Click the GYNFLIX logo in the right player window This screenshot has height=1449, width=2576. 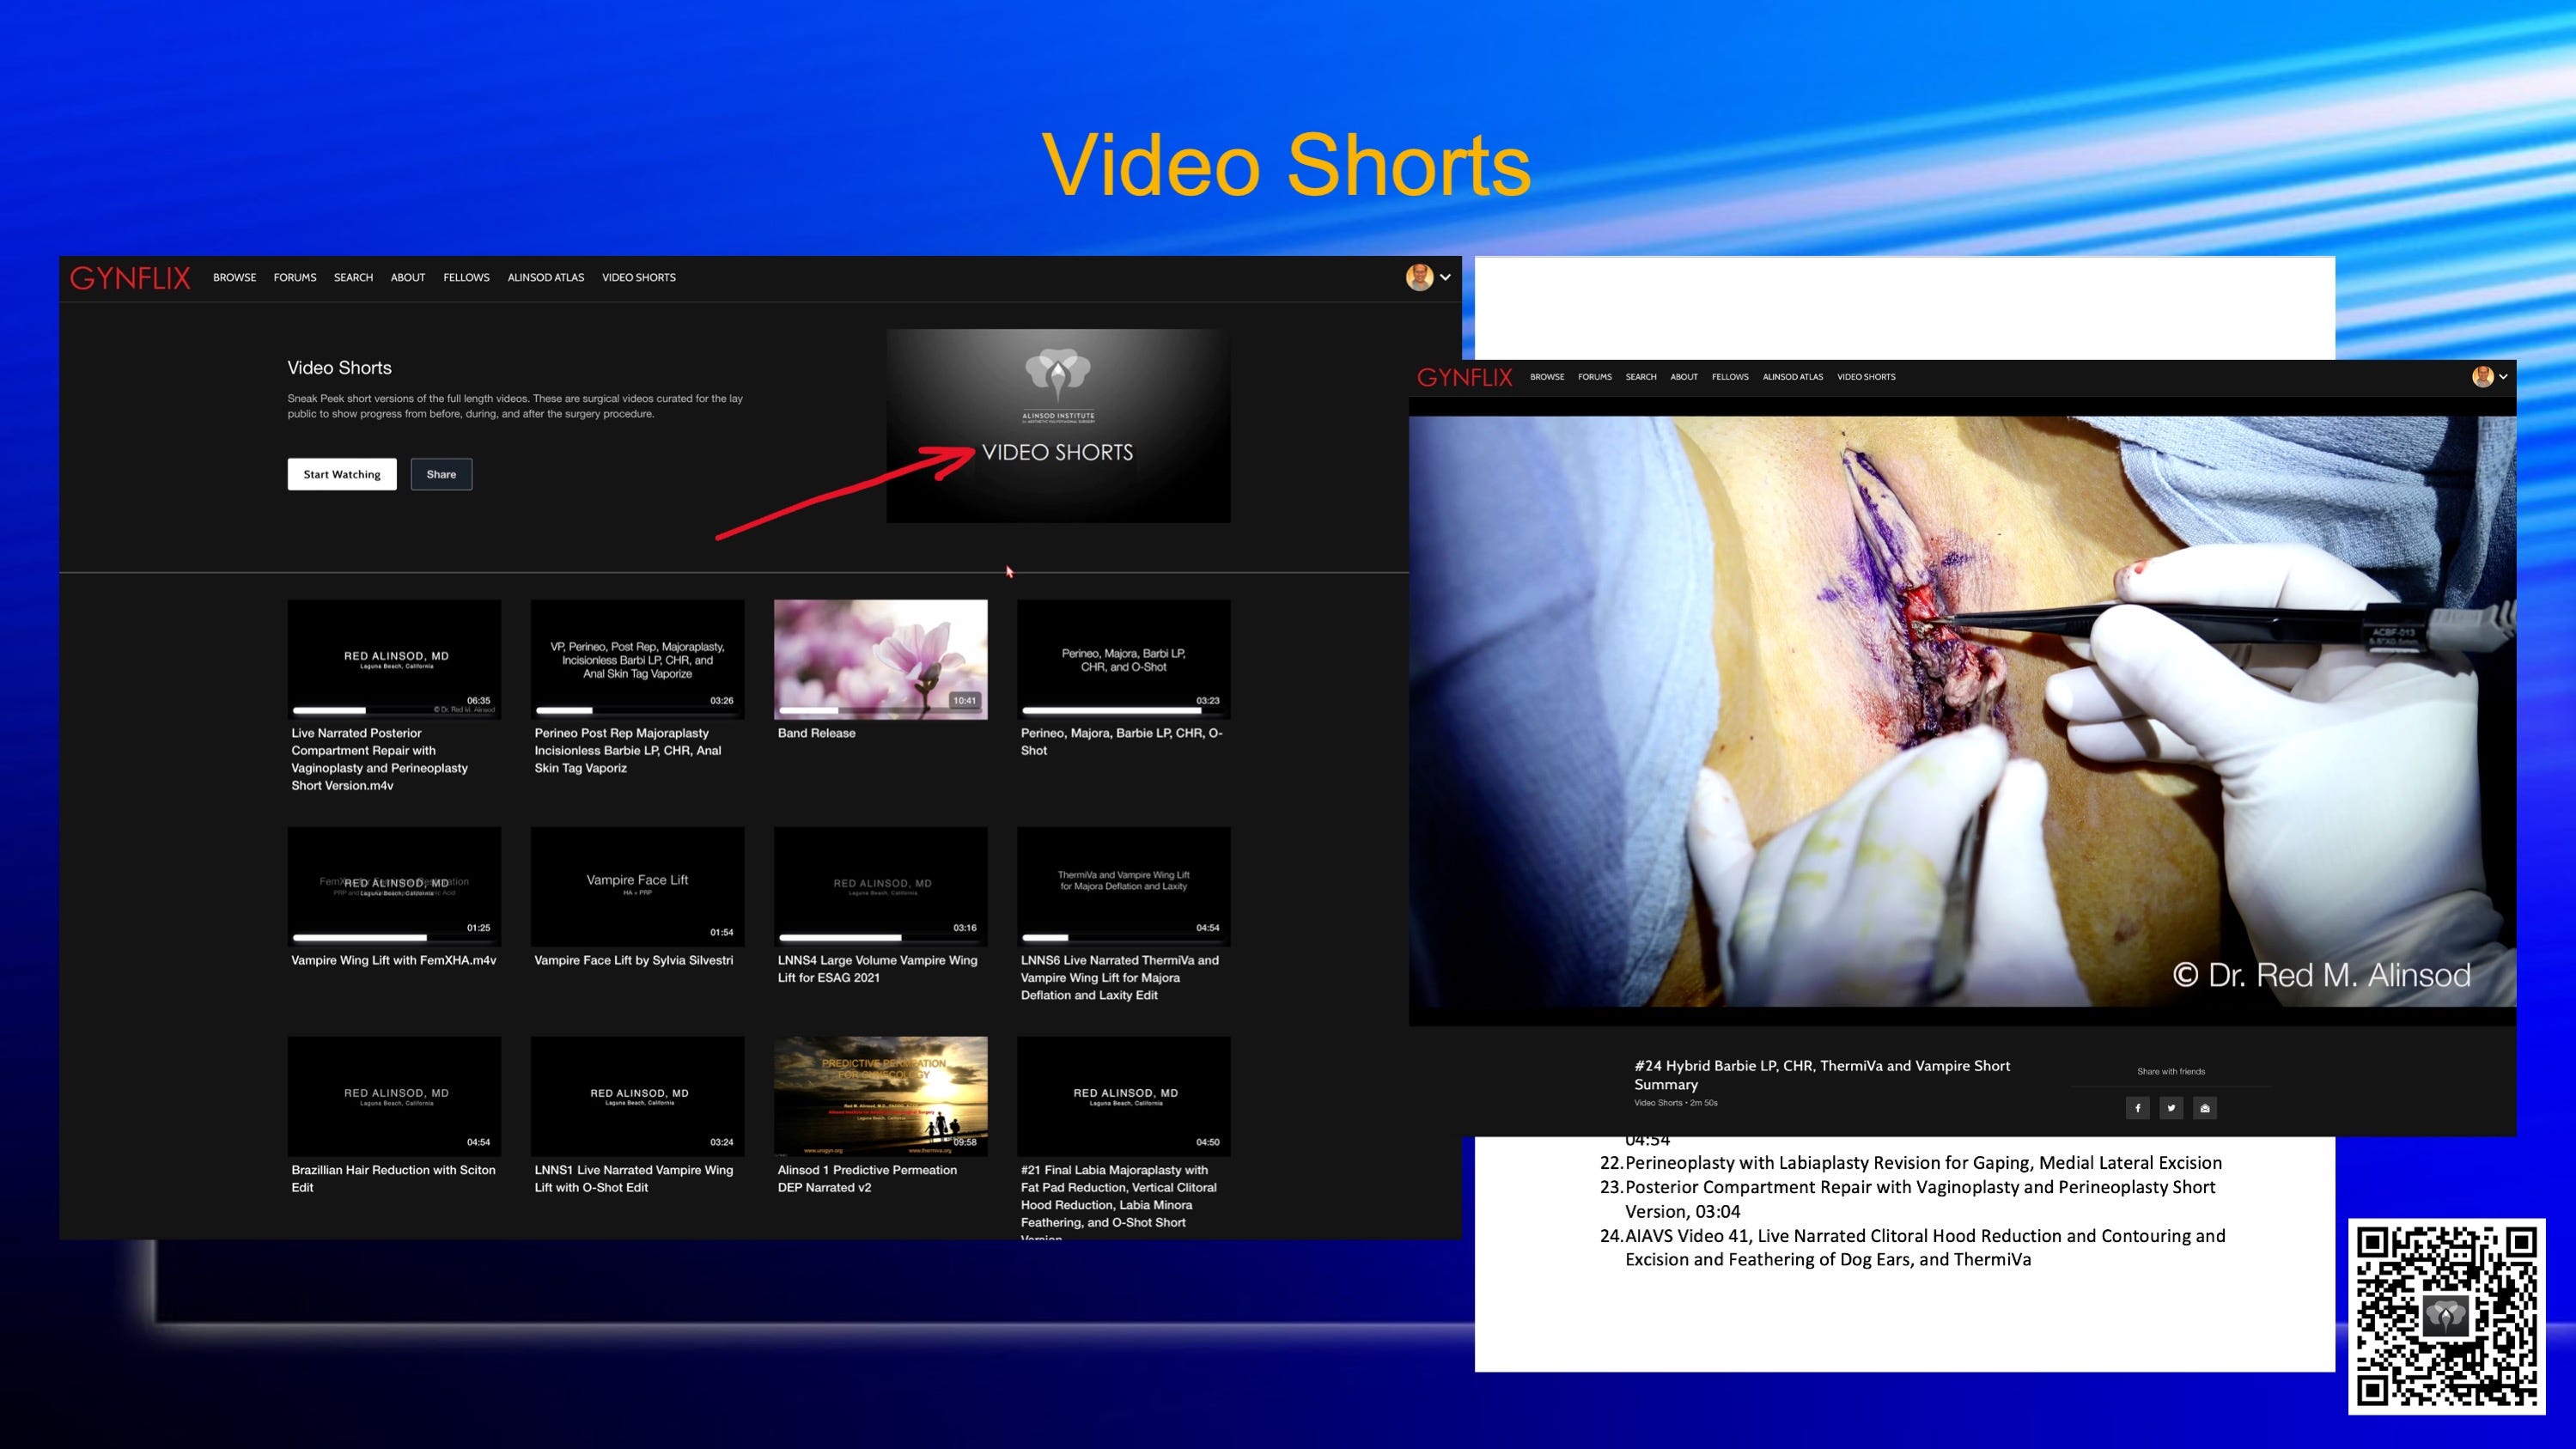[1464, 377]
